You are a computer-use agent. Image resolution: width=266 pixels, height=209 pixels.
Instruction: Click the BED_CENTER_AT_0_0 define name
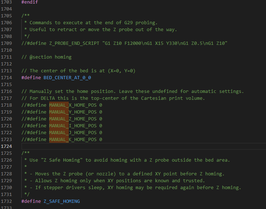coord(67,78)
